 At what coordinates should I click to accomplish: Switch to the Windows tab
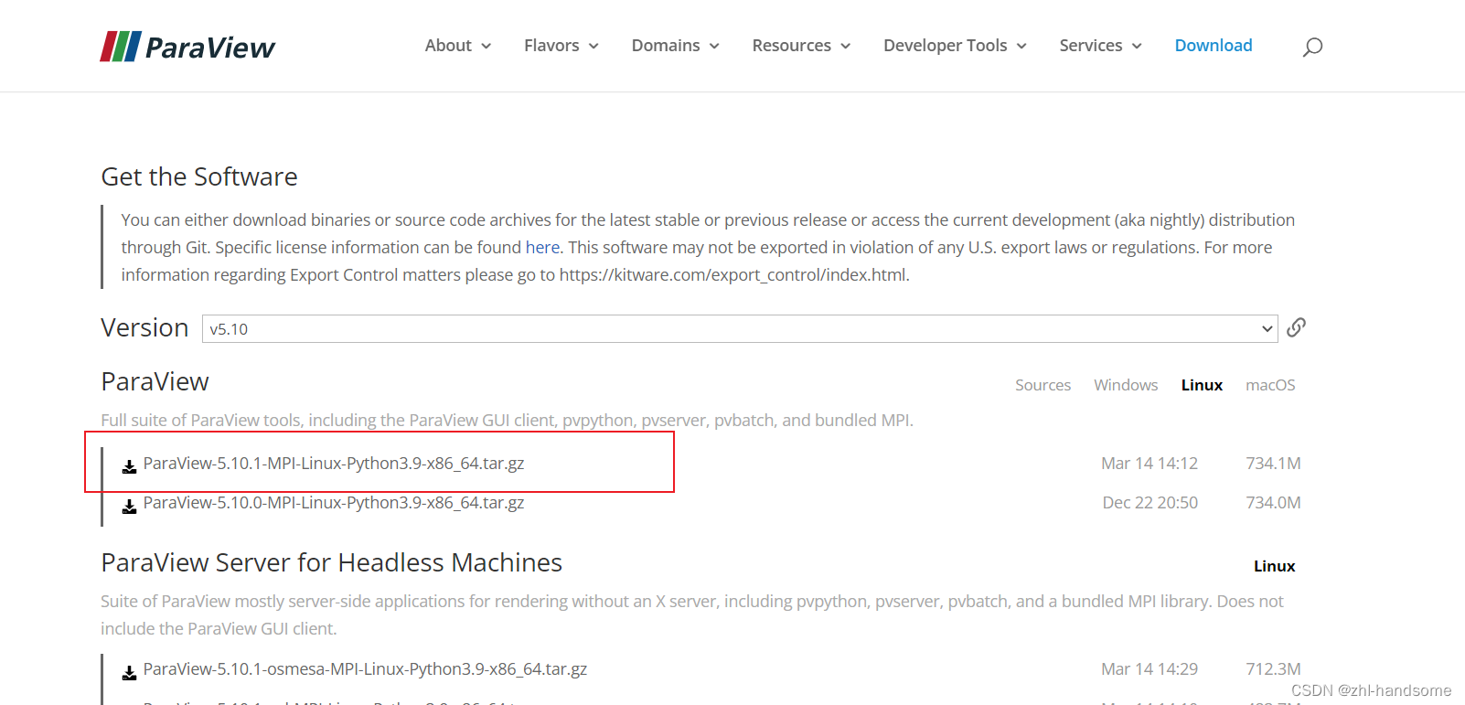pos(1126,385)
